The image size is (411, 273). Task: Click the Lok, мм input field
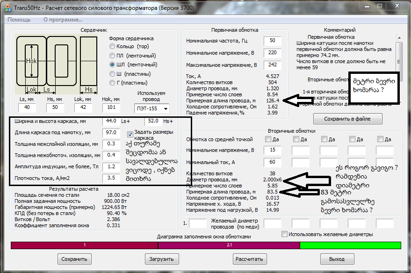click(x=83, y=107)
